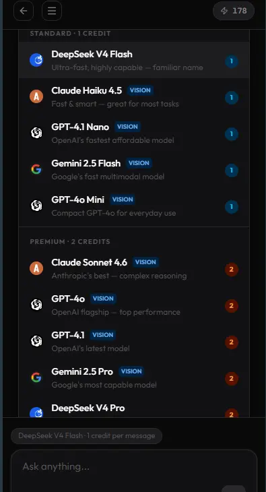
Task: Pick GPT-4o Mini compact model
Action: tap(134, 207)
